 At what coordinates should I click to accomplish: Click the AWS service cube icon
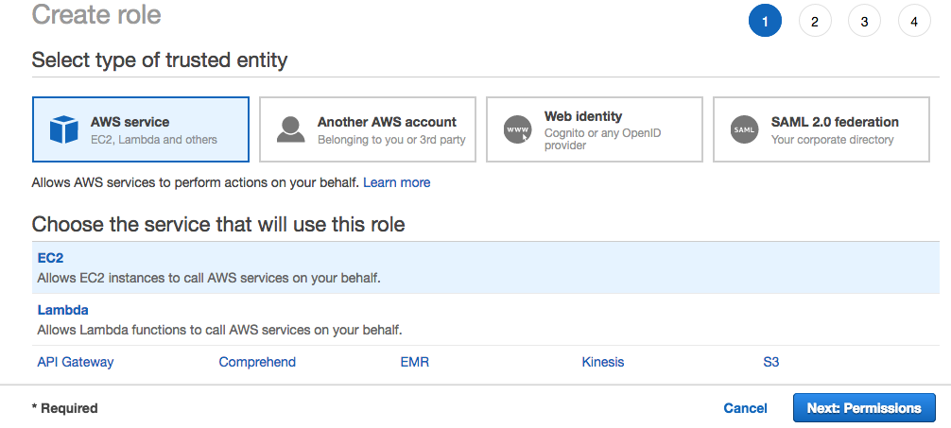point(63,129)
